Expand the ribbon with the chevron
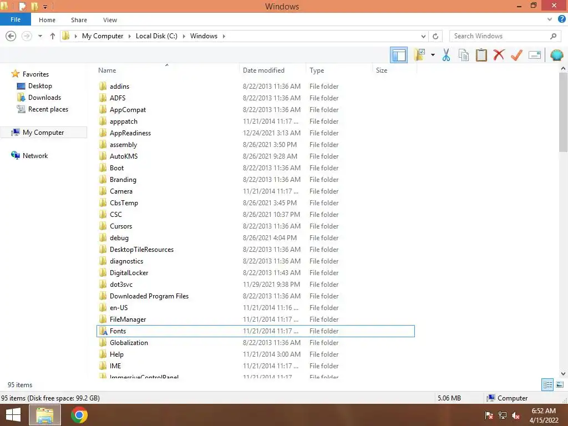 click(550, 19)
